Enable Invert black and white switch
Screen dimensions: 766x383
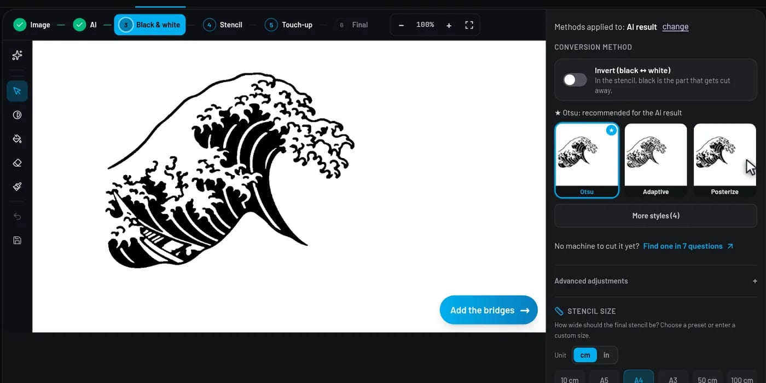tap(575, 80)
